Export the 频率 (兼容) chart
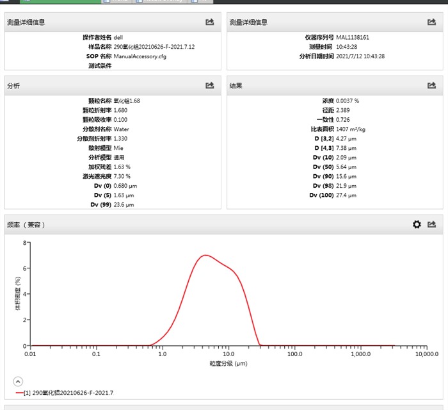448x410 pixels. pyautogui.click(x=431, y=225)
